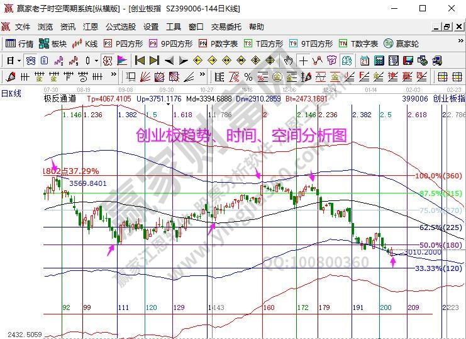Open the calendar icon showing 21
This screenshot has height=339, width=466.
[365, 60]
